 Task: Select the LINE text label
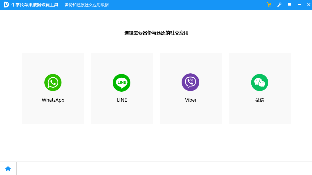point(122,100)
